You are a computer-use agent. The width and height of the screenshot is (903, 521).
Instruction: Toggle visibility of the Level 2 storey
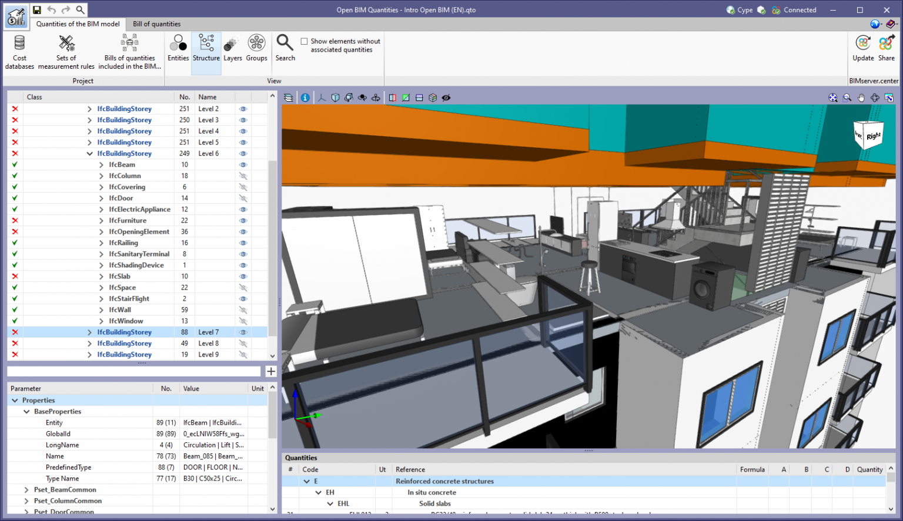[x=243, y=109]
